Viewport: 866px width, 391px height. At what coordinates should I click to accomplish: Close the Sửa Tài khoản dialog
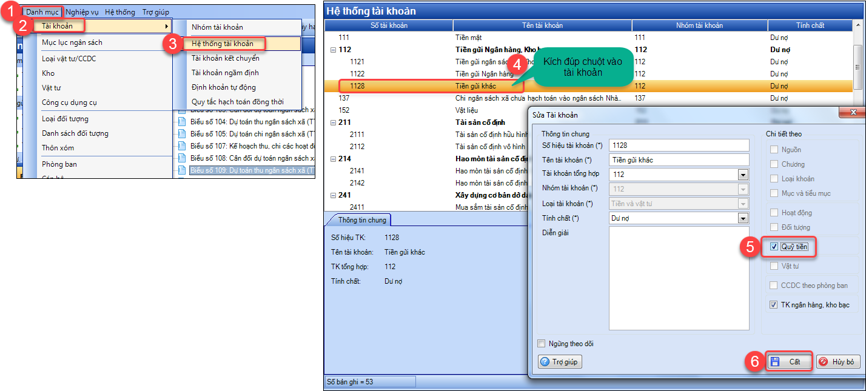[853, 113]
